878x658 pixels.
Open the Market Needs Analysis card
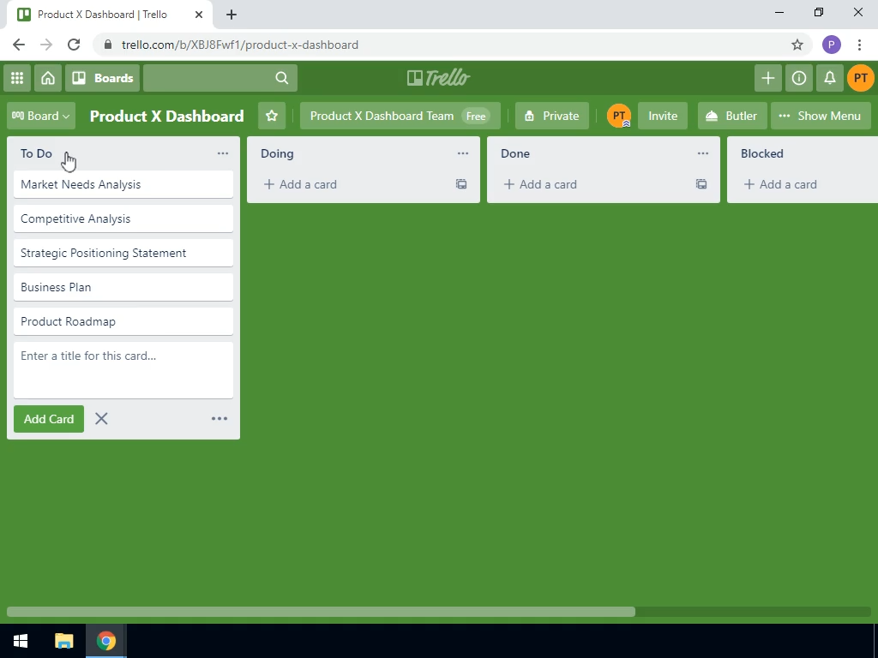[x=123, y=185]
